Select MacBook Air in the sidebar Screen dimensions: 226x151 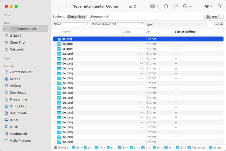[x=25, y=29]
